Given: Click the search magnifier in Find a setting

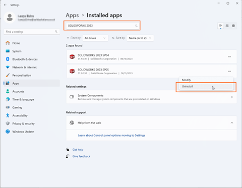Looking at the screenshot, I should click(56, 32).
